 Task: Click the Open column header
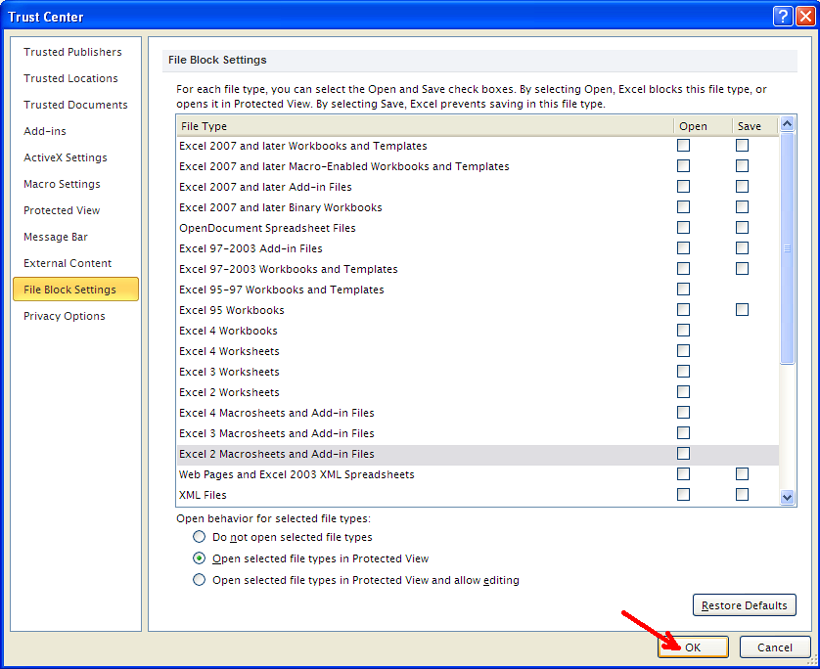[703, 126]
